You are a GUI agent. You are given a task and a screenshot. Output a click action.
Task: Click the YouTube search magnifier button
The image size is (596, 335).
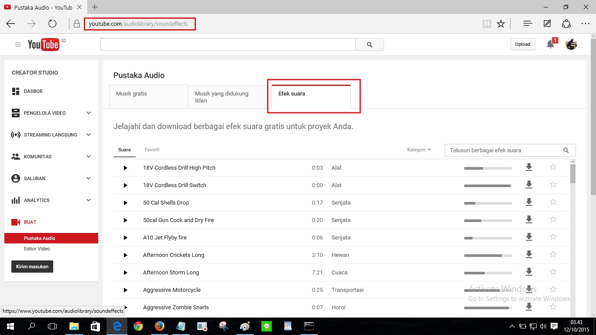point(370,44)
